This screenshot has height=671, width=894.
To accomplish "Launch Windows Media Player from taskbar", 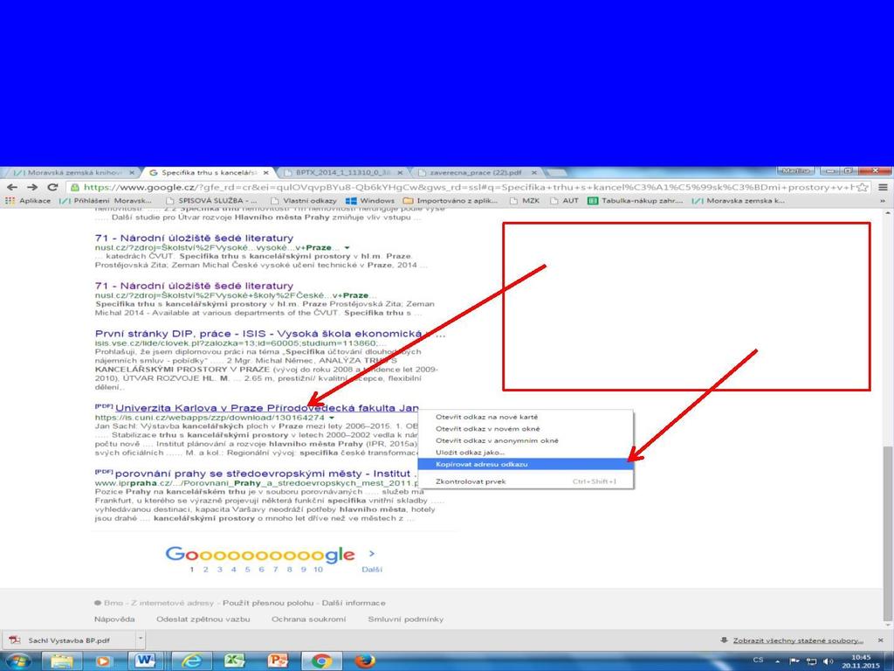I will click(103, 661).
